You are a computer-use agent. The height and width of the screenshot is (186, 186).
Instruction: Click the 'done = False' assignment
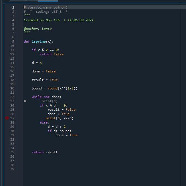pyautogui.click(x=44, y=71)
